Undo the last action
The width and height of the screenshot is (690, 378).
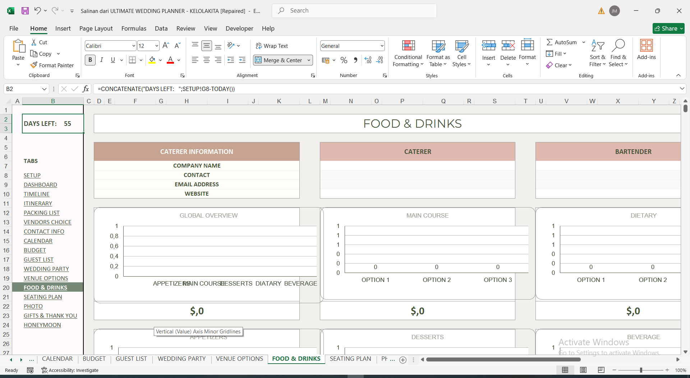click(x=37, y=11)
